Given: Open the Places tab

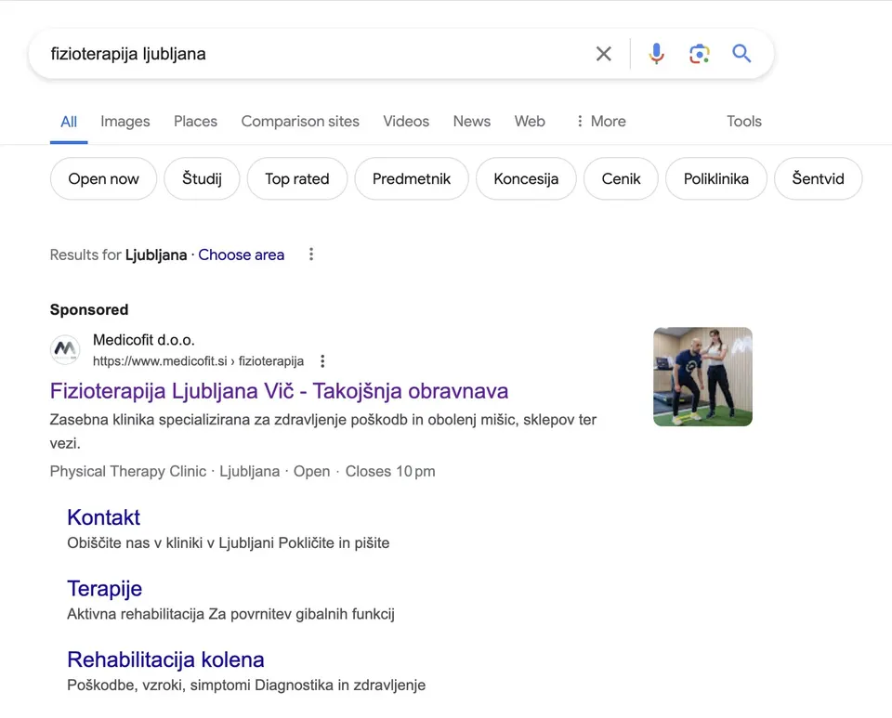Looking at the screenshot, I should coord(196,122).
